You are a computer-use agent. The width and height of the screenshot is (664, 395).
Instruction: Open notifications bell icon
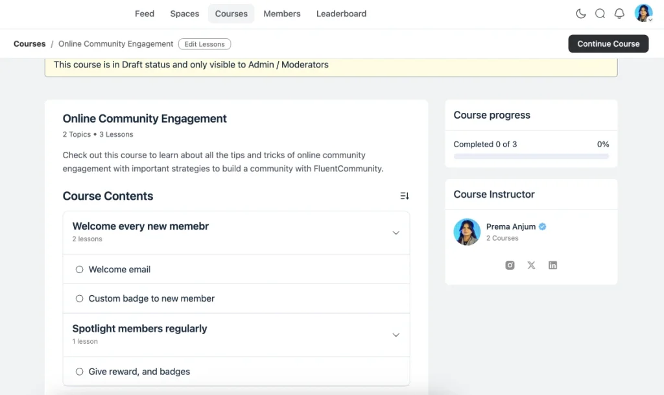[x=619, y=14]
